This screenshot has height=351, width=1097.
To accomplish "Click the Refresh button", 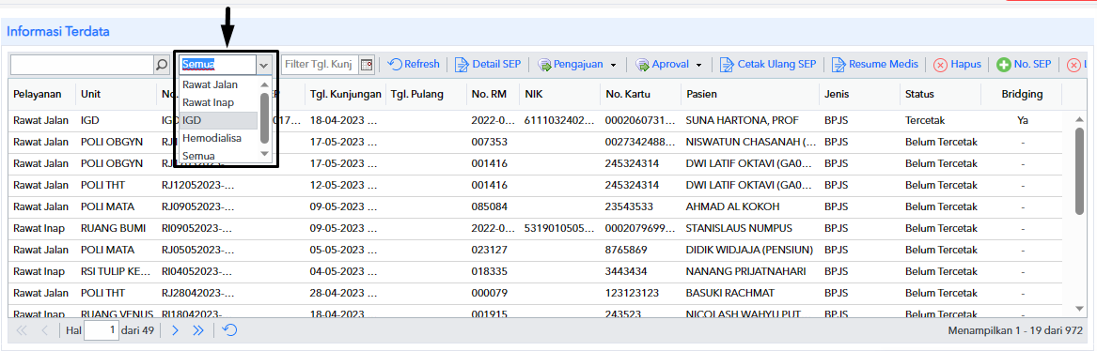I will pos(414,64).
